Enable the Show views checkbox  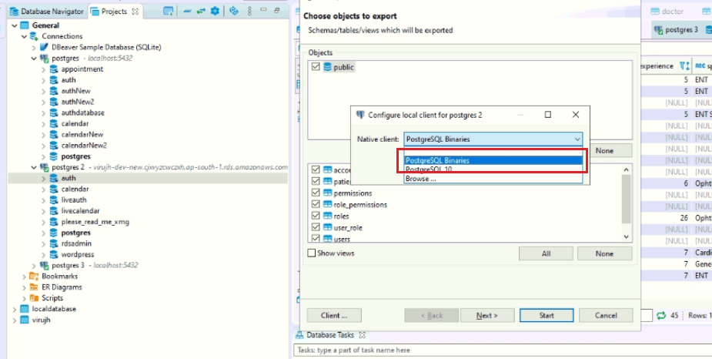pyautogui.click(x=312, y=253)
